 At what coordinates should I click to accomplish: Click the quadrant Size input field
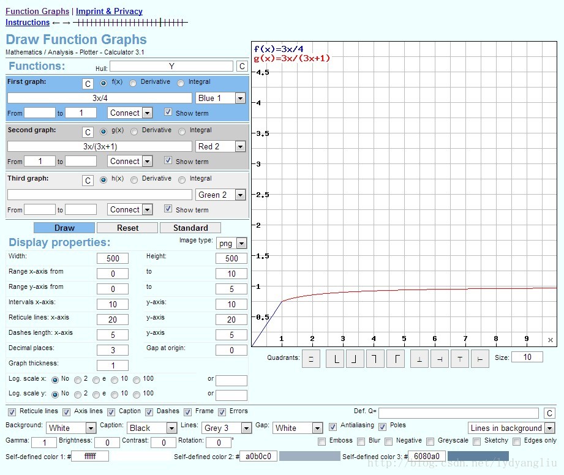(527, 357)
